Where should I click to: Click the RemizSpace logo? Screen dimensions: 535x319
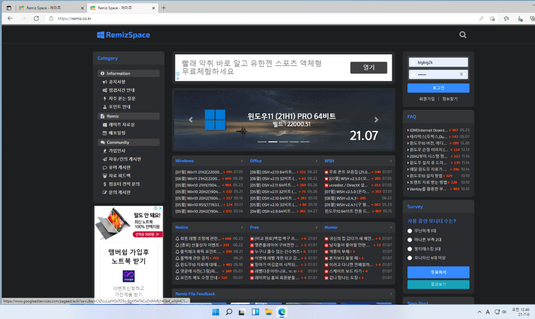point(123,35)
